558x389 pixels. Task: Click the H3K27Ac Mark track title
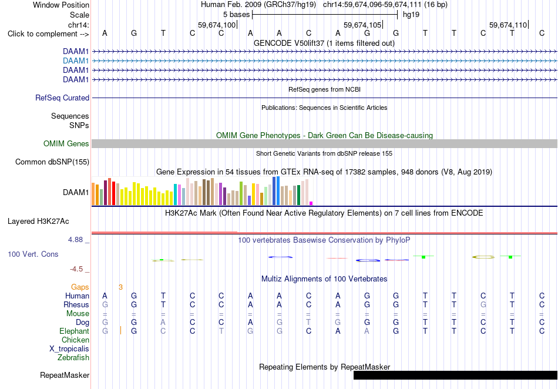point(324,213)
